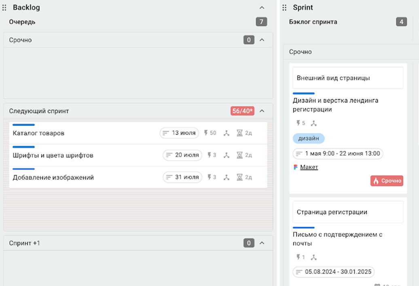The height and width of the screenshot is (286, 419).
Task: Click the hourglass icon on Каталог товаров
Action: click(240, 133)
